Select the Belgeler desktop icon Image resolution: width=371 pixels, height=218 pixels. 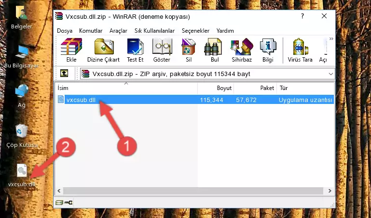click(22, 18)
